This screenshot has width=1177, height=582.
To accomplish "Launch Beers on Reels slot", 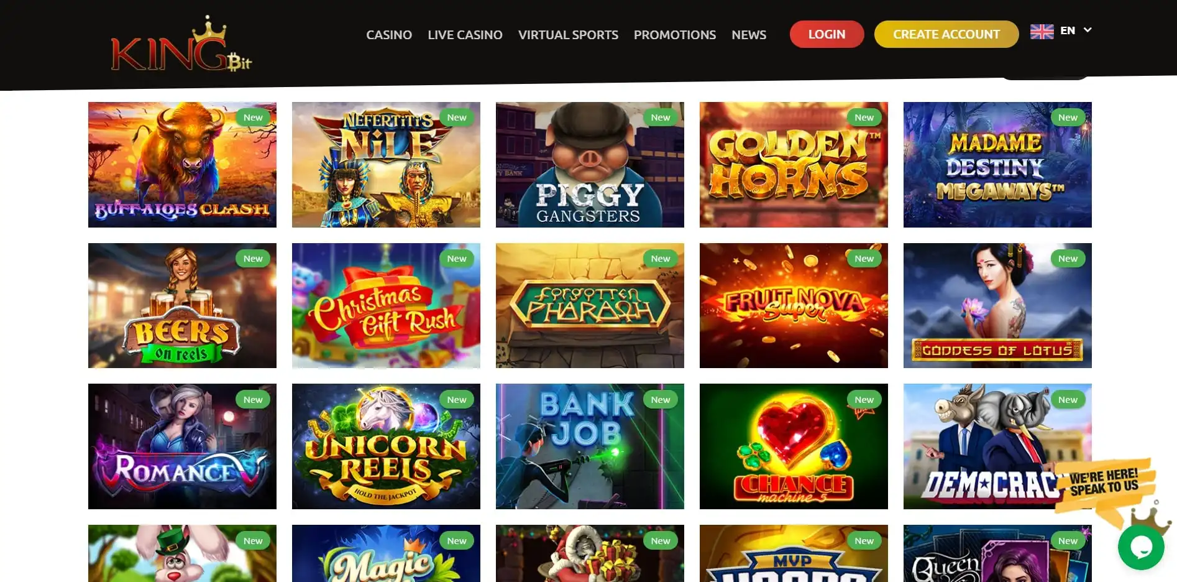I will (x=182, y=305).
